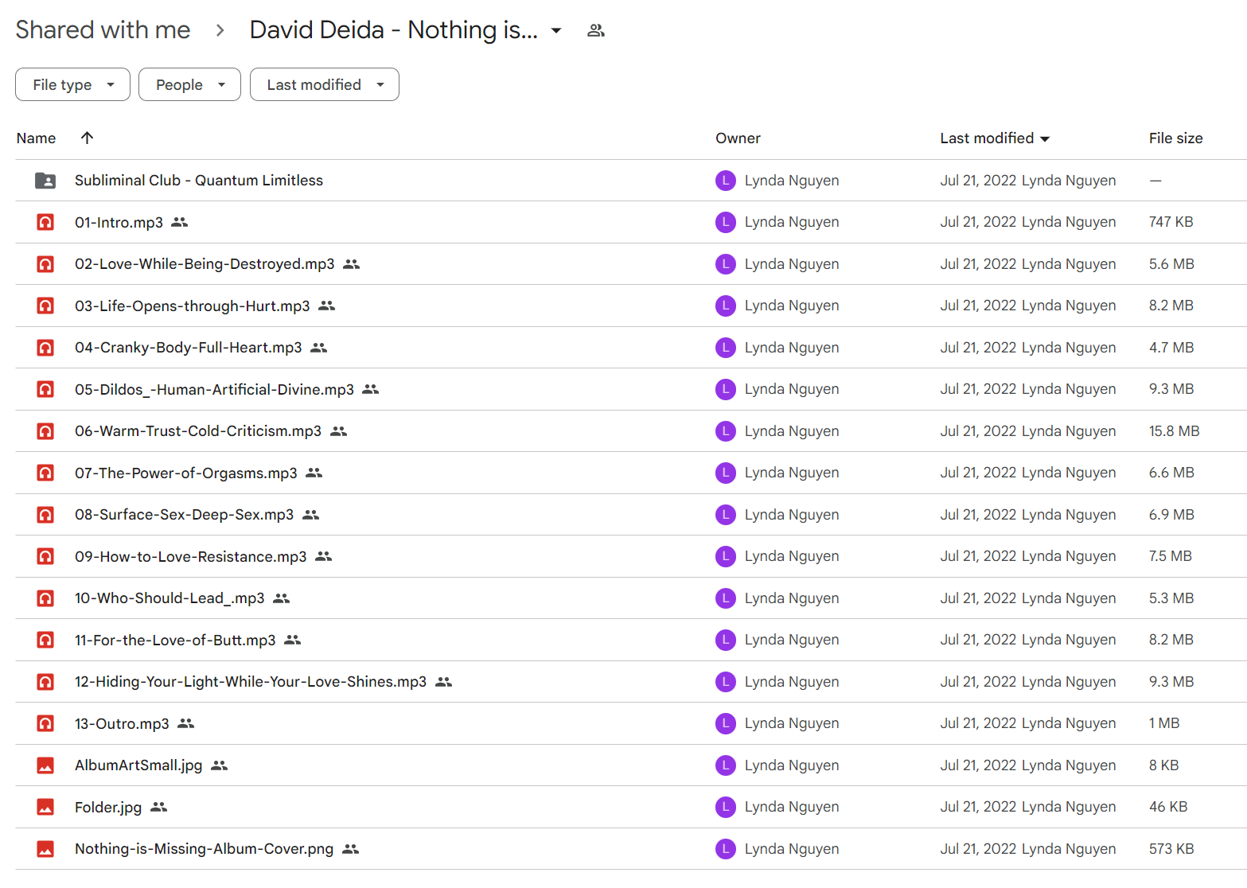Click the shared icon next to AlbumArtSmall.jpg
1247x888 pixels.
click(220, 765)
